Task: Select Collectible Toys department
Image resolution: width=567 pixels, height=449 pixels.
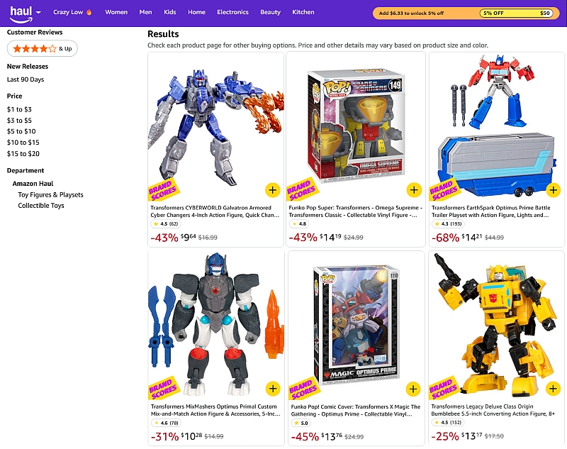Action: click(41, 206)
